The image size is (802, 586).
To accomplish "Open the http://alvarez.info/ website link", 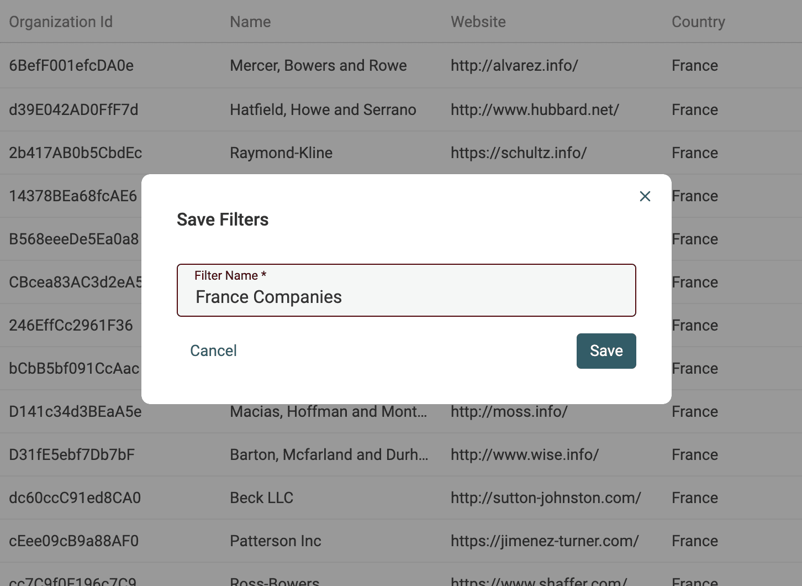I will click(x=514, y=65).
